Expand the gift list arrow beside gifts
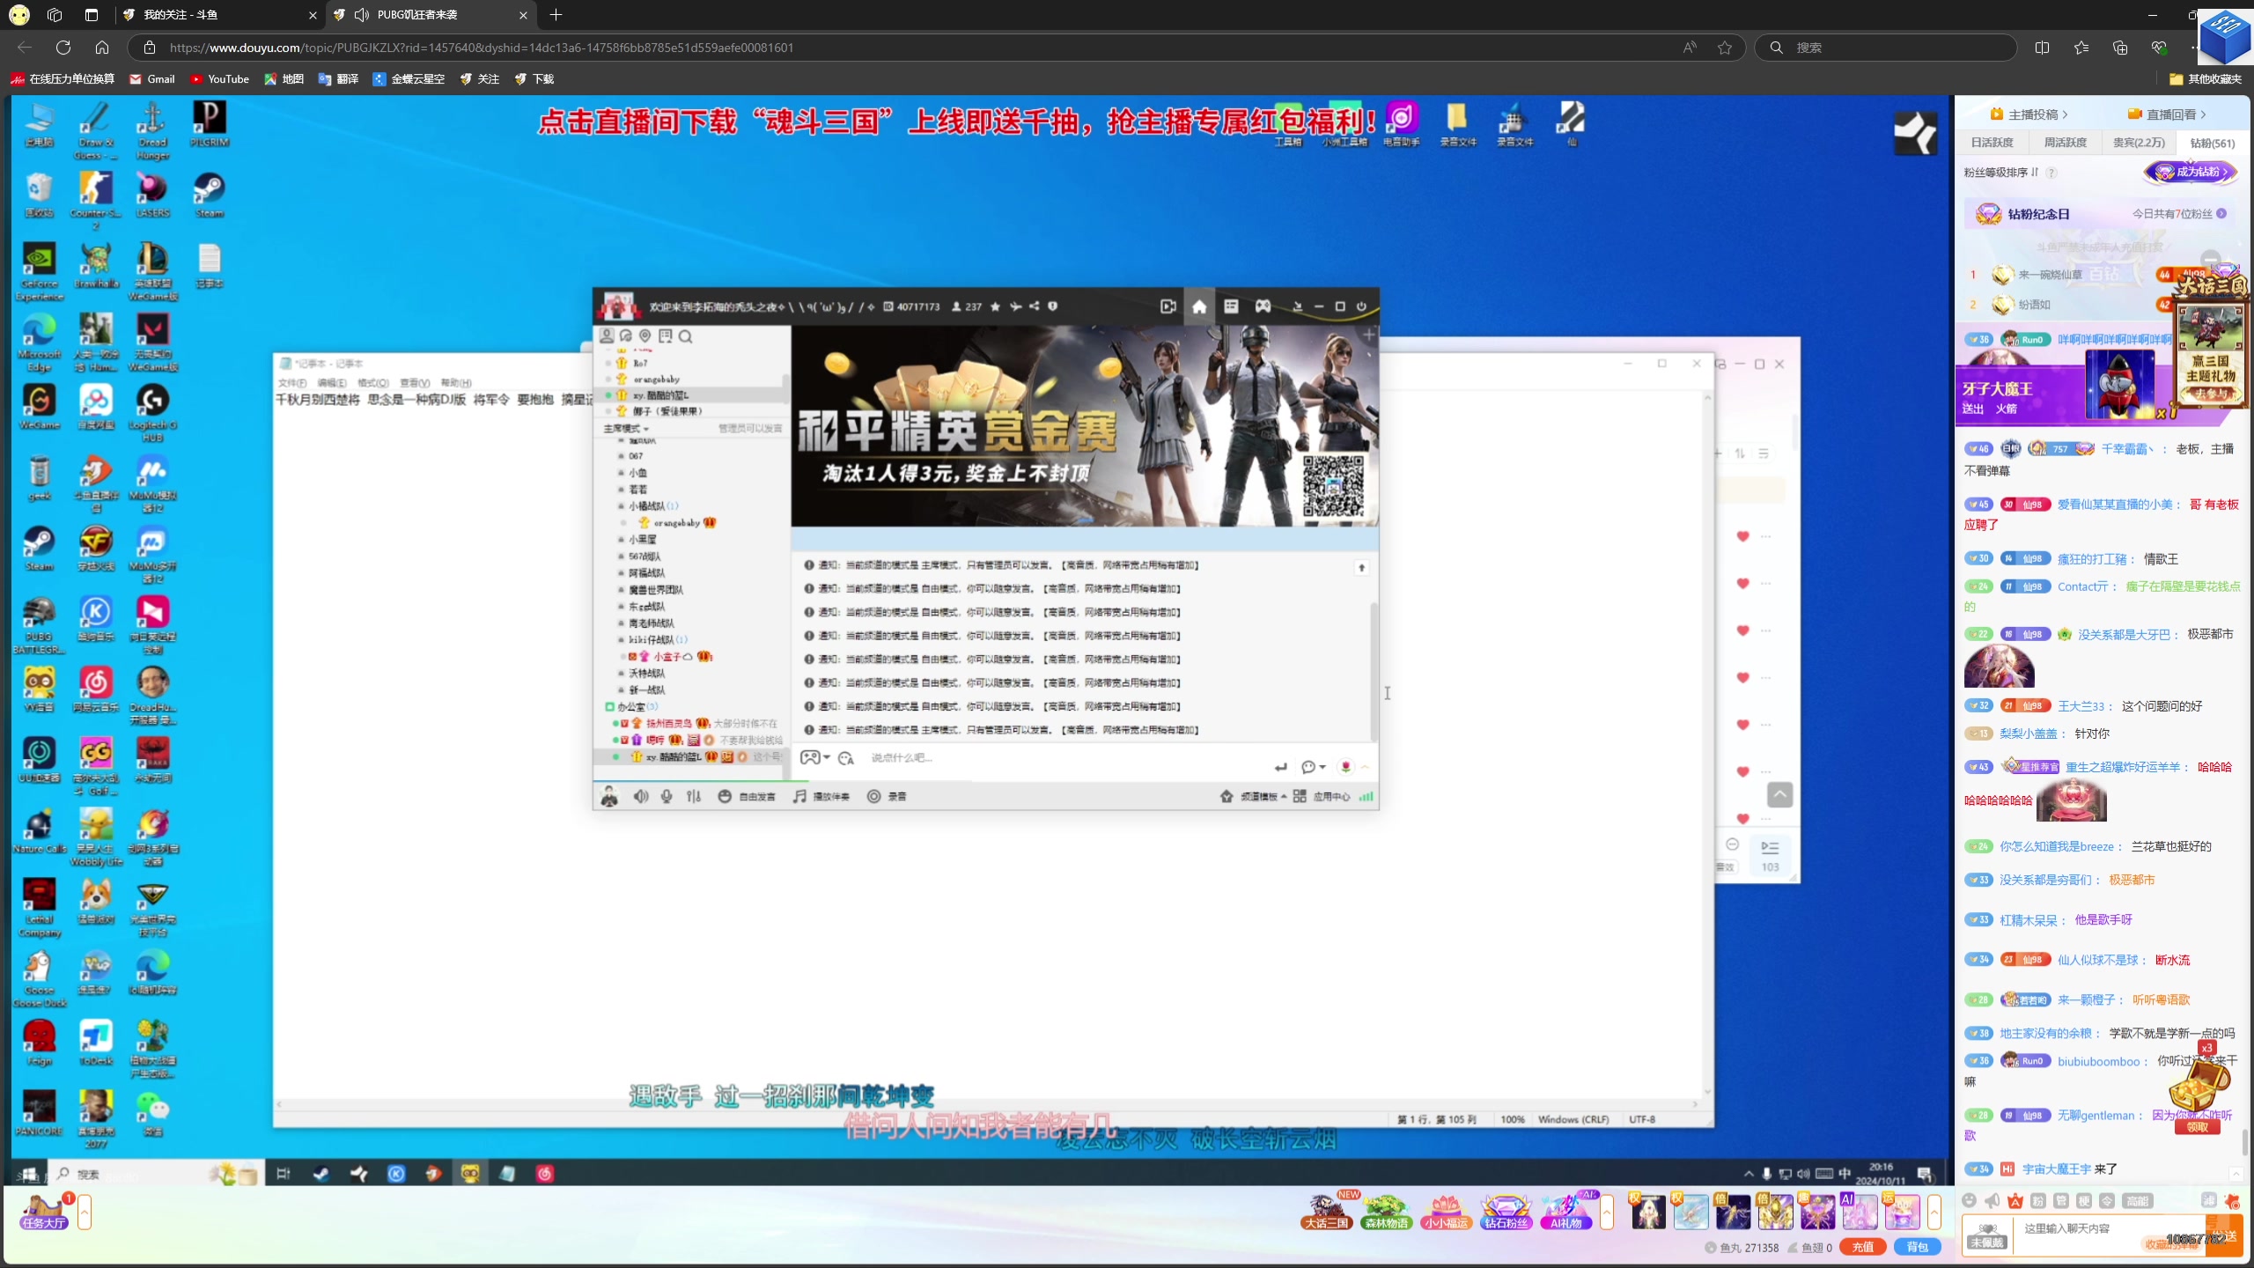The width and height of the screenshot is (2254, 1268). click(x=1934, y=1212)
